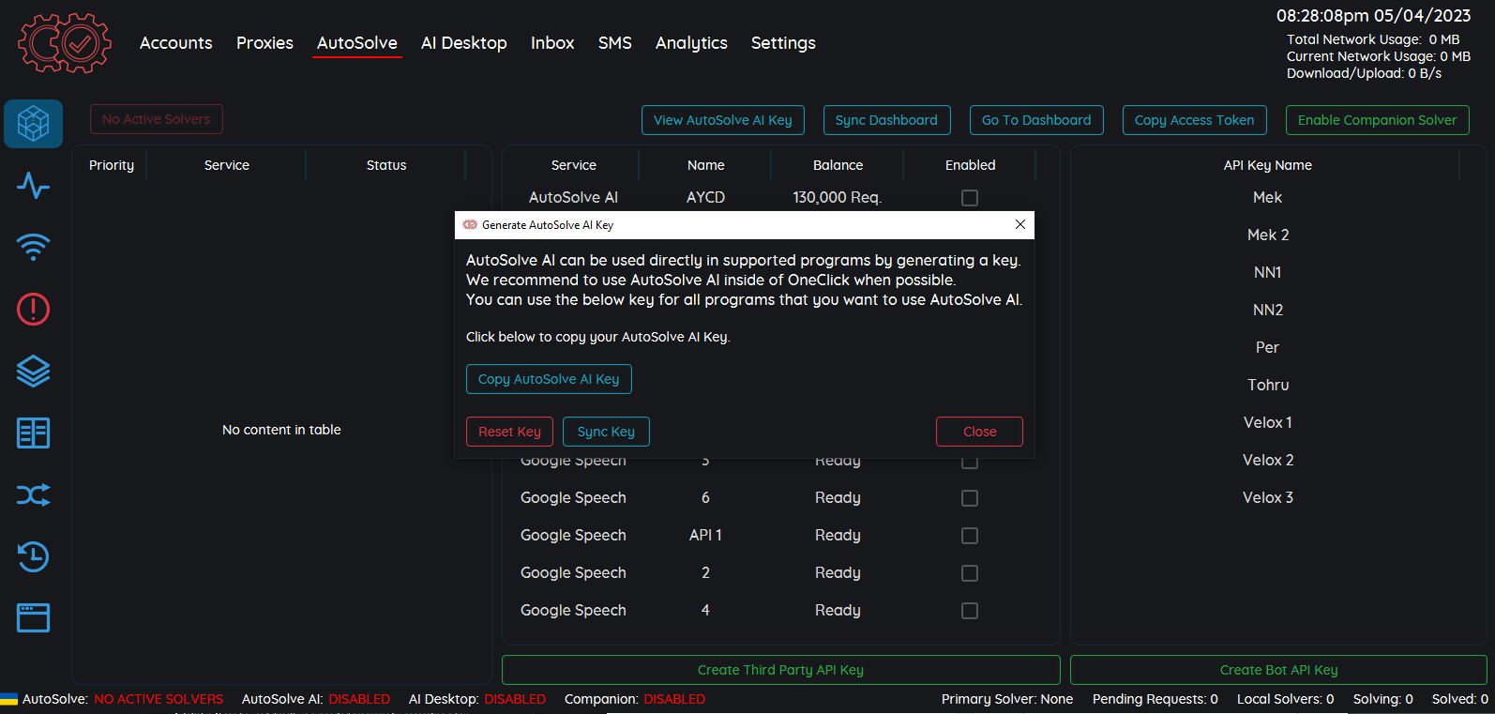Viewport: 1495px width, 714px height.
Task: Click the red exclamation alert icon
Action: pyautogui.click(x=33, y=310)
